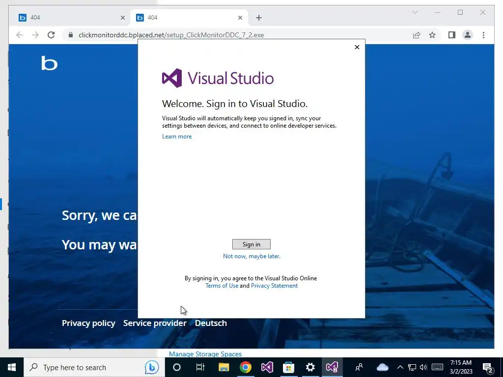The height and width of the screenshot is (377, 503).
Task: Open Privacy Statement link
Action: point(274,286)
